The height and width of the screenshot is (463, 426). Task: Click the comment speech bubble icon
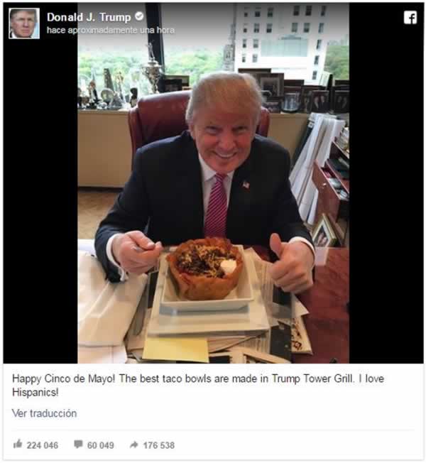click(78, 444)
